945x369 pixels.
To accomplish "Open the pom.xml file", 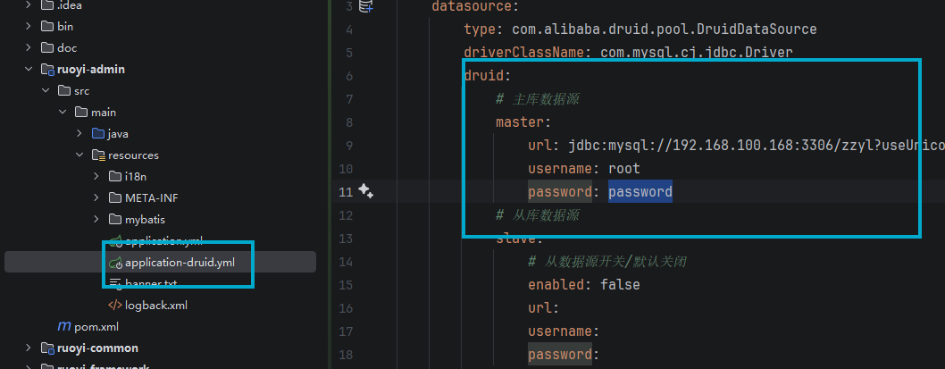I will point(96,327).
